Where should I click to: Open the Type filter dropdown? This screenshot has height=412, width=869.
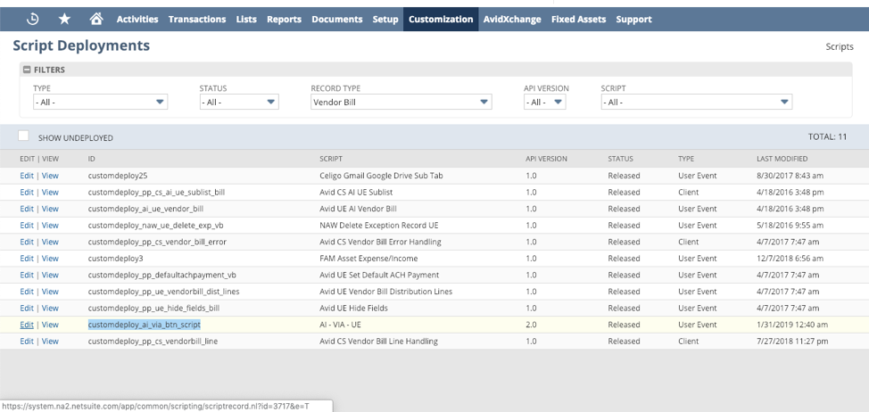(x=100, y=102)
